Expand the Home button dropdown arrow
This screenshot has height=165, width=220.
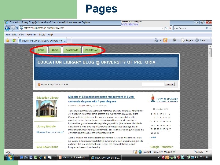click(160, 40)
